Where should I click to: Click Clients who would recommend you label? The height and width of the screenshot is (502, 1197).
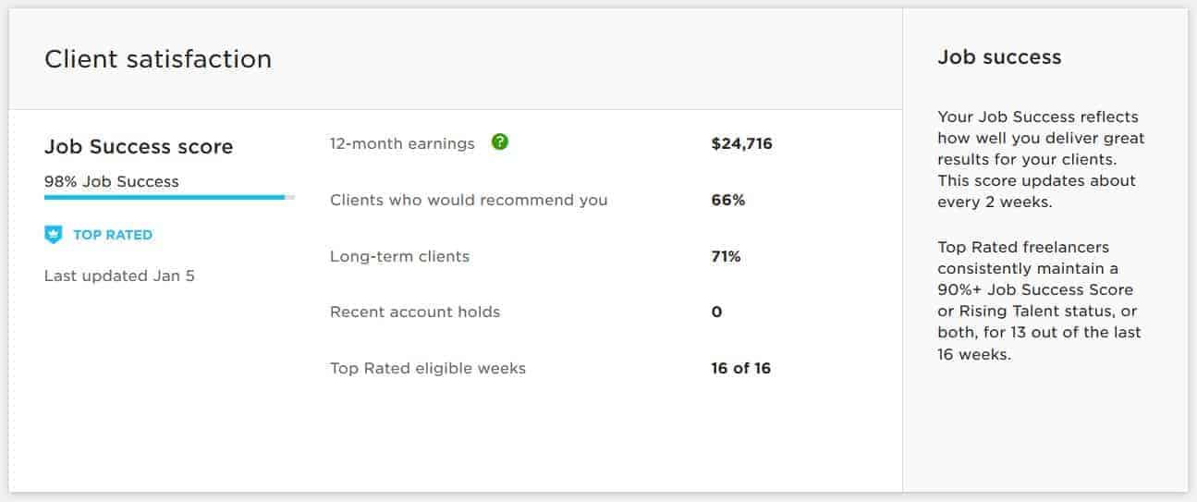(469, 200)
